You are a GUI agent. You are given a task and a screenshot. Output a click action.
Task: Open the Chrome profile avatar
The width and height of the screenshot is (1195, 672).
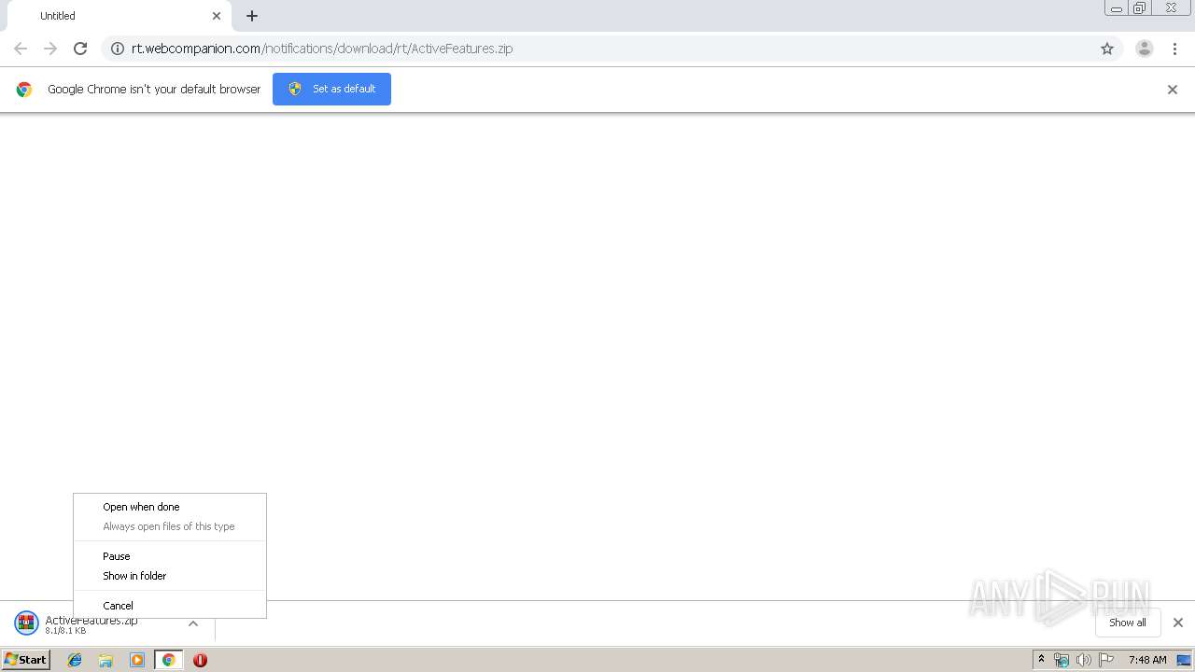[x=1144, y=49]
